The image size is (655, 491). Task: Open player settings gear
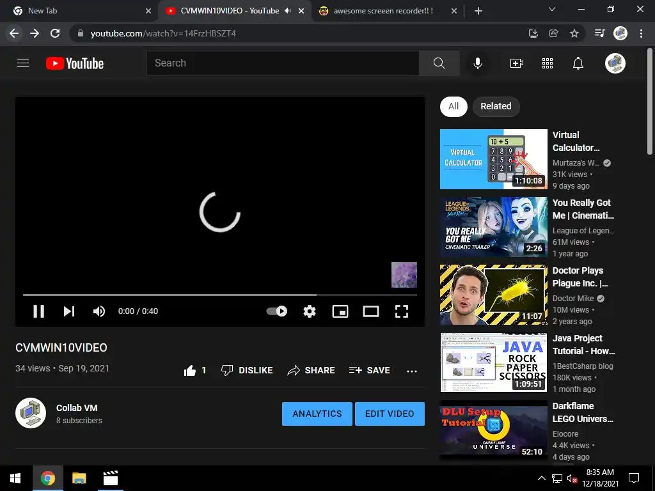click(310, 311)
